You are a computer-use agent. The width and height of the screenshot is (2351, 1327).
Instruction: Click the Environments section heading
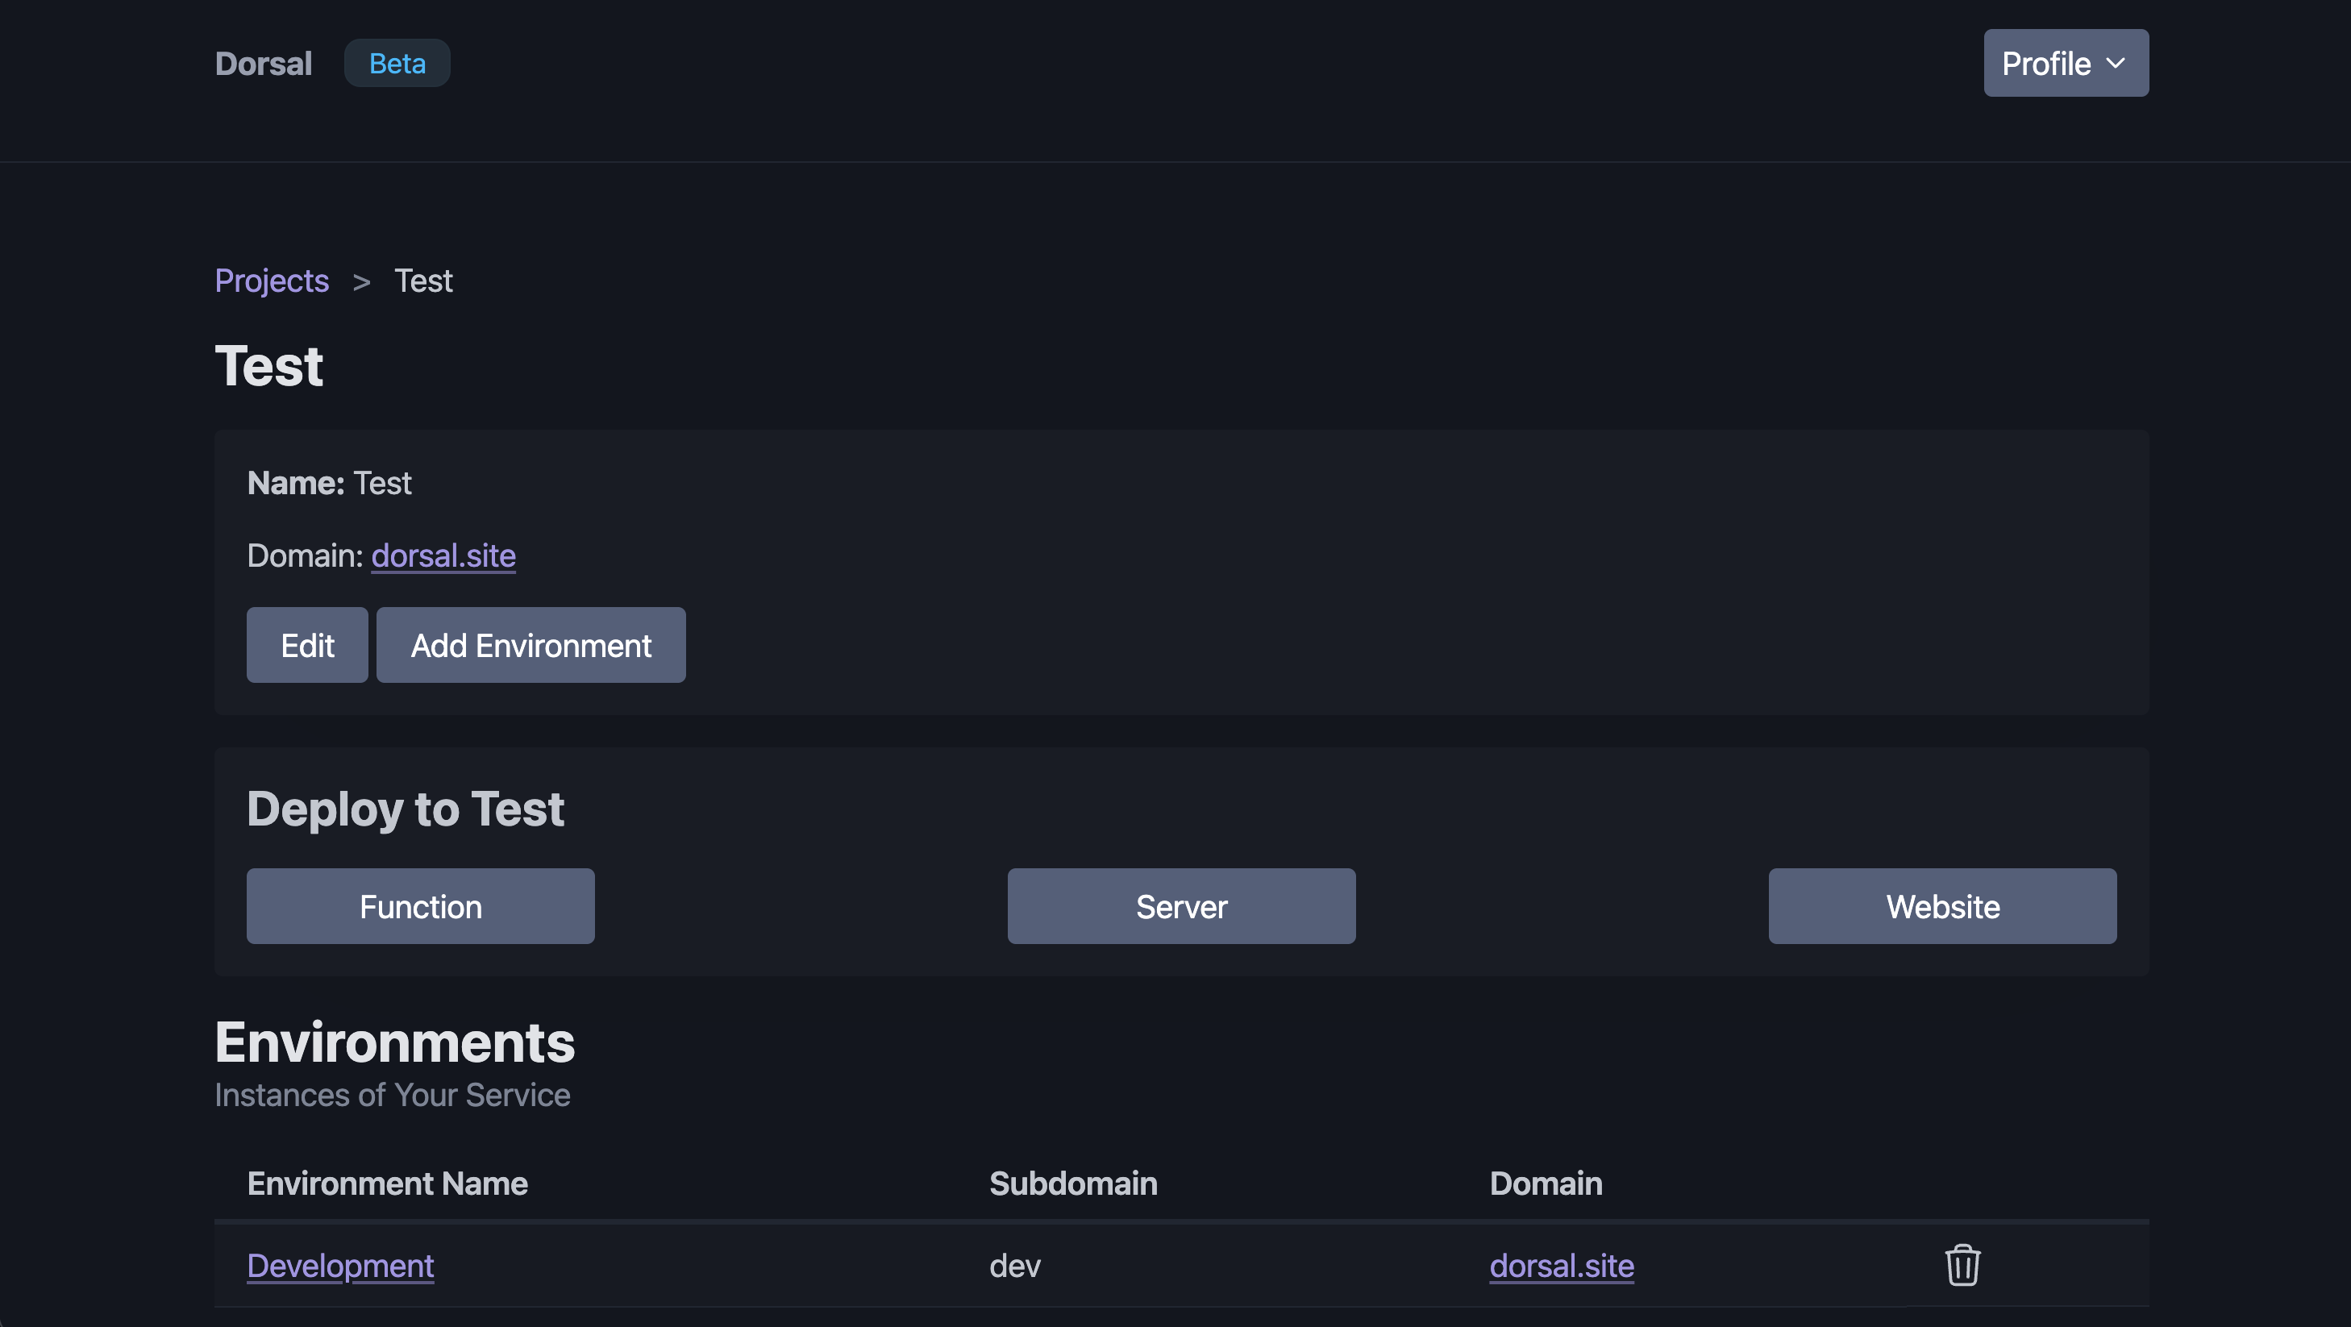394,1042
